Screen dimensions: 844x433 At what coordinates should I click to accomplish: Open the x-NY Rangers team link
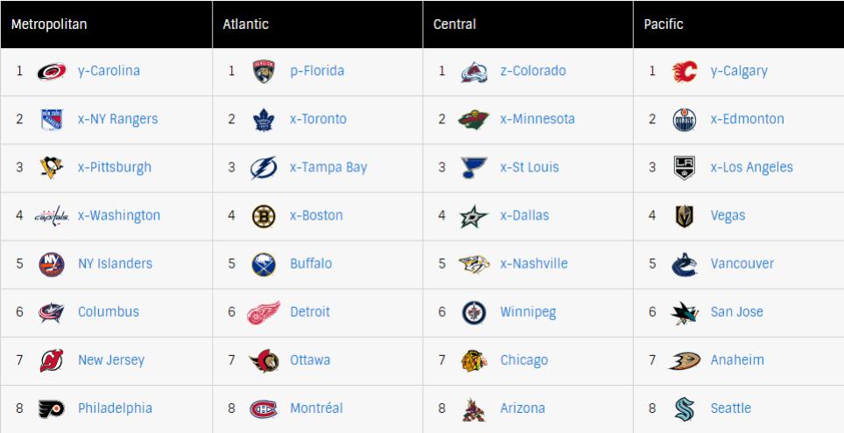(118, 119)
